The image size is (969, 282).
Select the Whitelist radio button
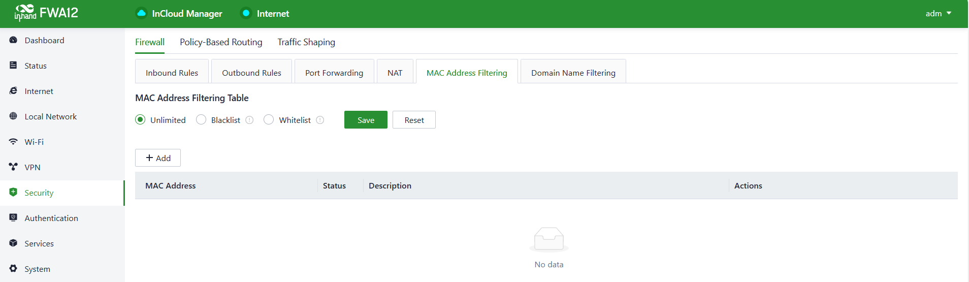pos(269,120)
